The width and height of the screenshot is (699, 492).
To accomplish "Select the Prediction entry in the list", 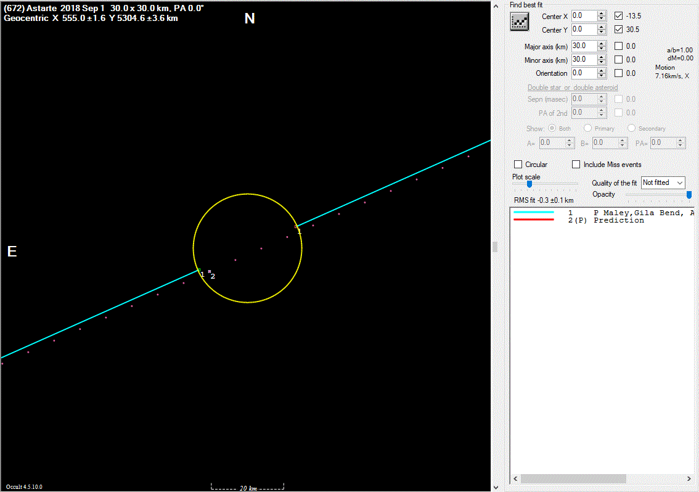I will 618,220.
